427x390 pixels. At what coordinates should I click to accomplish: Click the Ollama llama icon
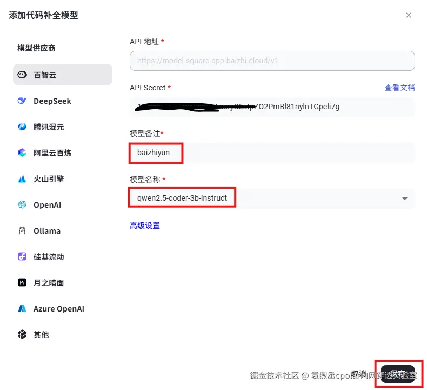(x=22, y=230)
